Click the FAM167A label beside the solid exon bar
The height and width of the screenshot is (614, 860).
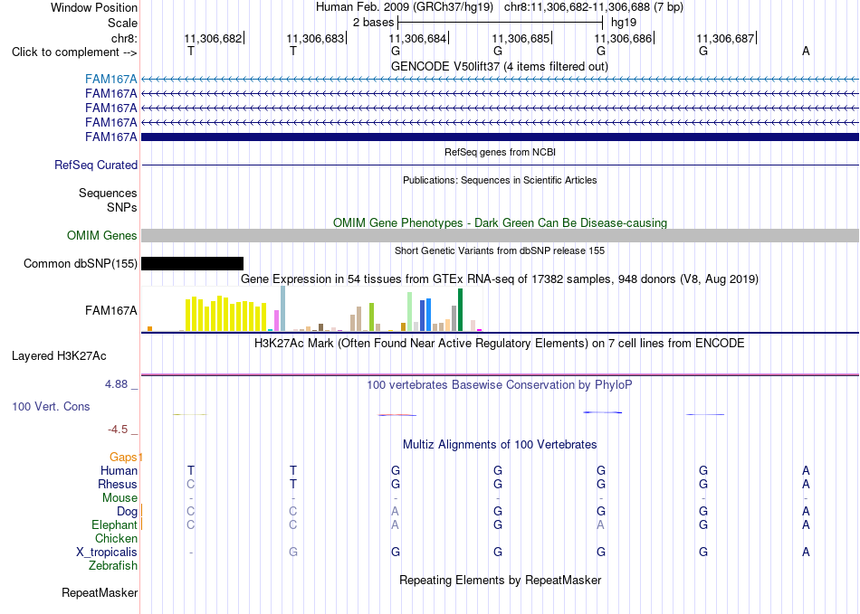click(x=110, y=137)
